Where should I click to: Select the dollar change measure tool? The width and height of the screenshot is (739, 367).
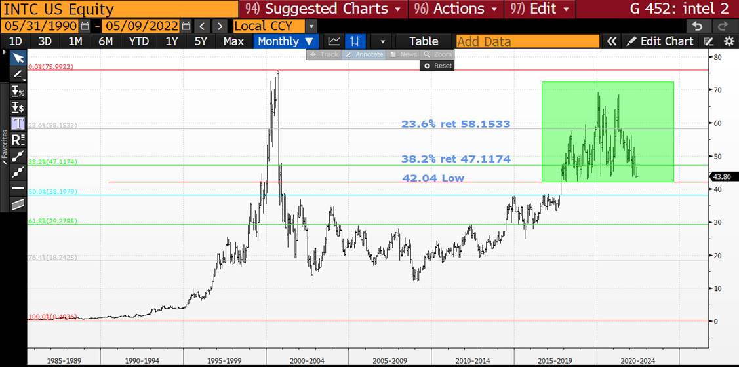click(x=18, y=107)
